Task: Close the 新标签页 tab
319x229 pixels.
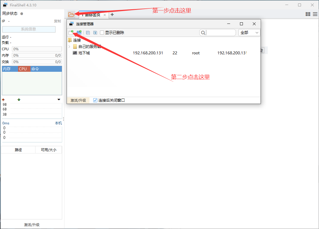Action: pyautogui.click(x=105, y=15)
